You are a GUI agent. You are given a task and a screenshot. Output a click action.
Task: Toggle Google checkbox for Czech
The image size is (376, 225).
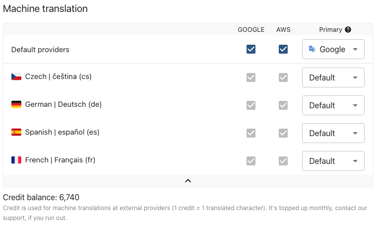tap(251, 77)
